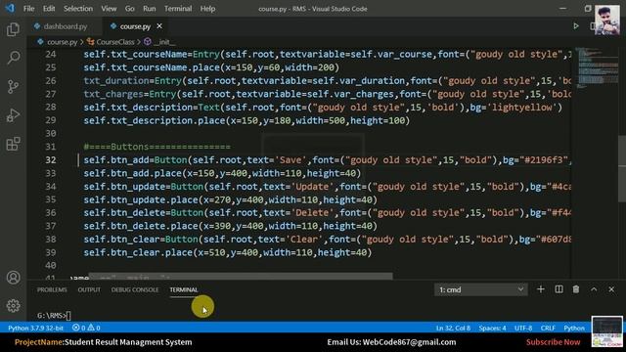
Task: Open the Edit menu
Action: [x=49, y=9]
